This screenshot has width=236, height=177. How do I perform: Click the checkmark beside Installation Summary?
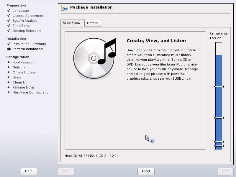9,44
